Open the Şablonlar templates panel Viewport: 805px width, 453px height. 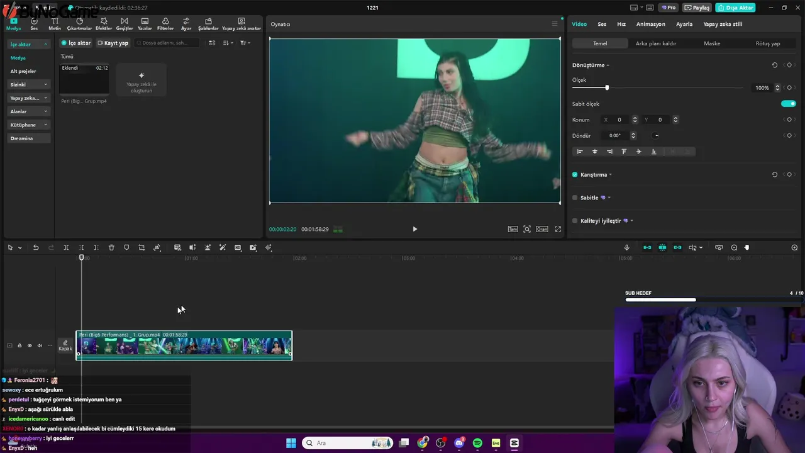tap(208, 24)
